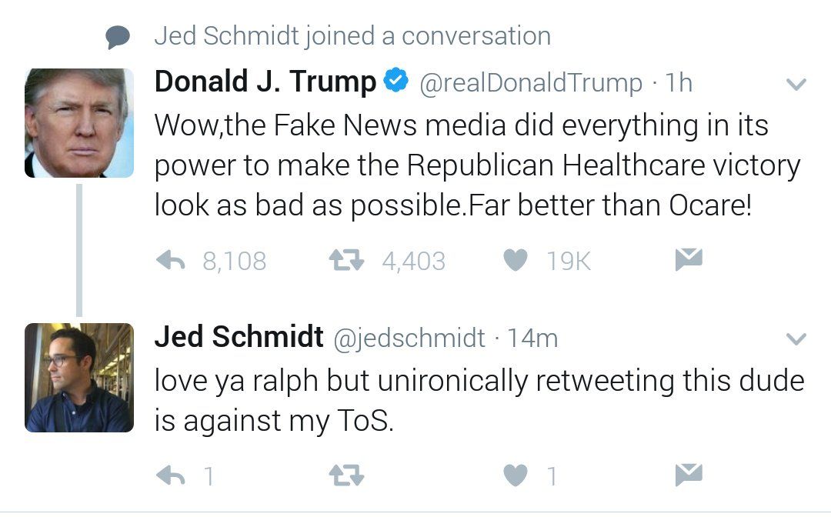Open the @realDonaldTrump handle link
Image resolution: width=831 pixels, height=517 pixels.
[531, 83]
